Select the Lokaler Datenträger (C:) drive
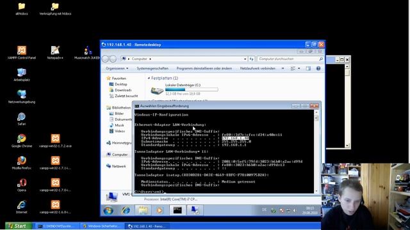Viewport: 410px width, 230px height. coord(184,89)
